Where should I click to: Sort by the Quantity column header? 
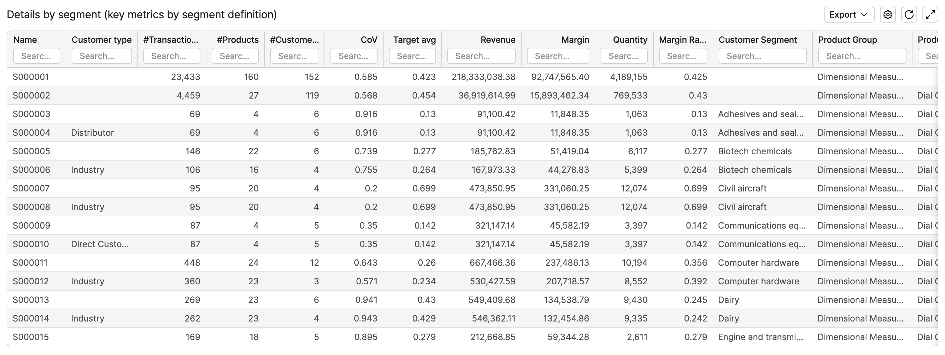coord(630,39)
